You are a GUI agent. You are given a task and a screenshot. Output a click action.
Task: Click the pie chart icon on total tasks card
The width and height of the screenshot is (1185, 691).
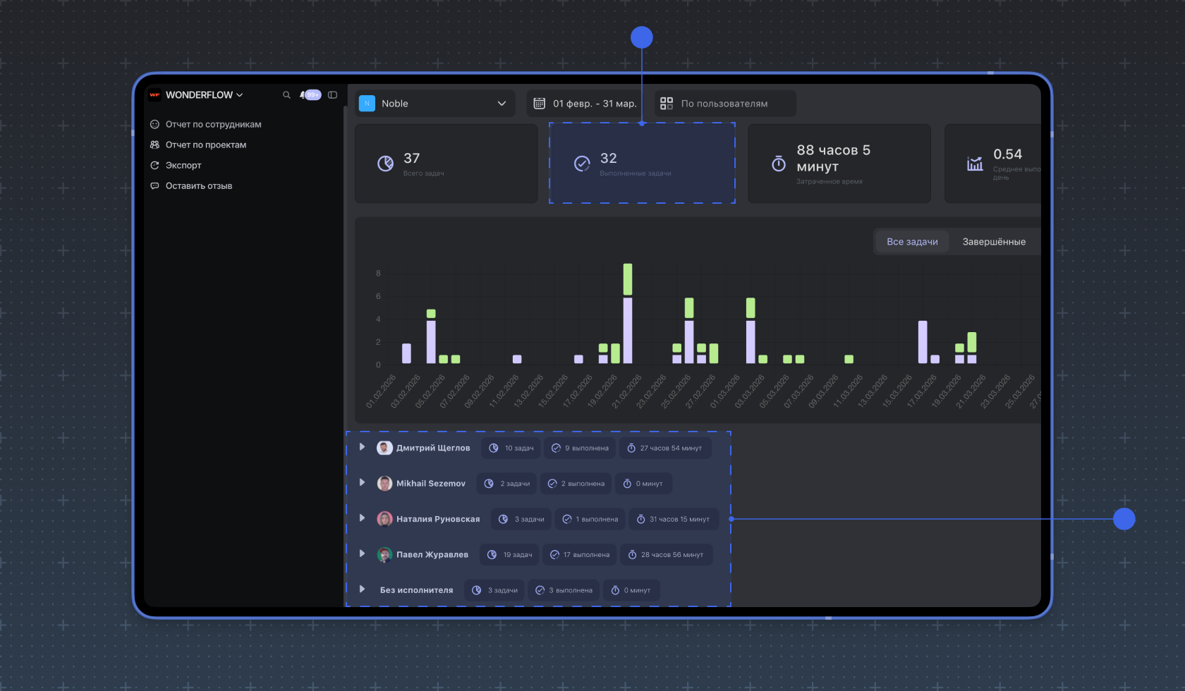click(386, 164)
